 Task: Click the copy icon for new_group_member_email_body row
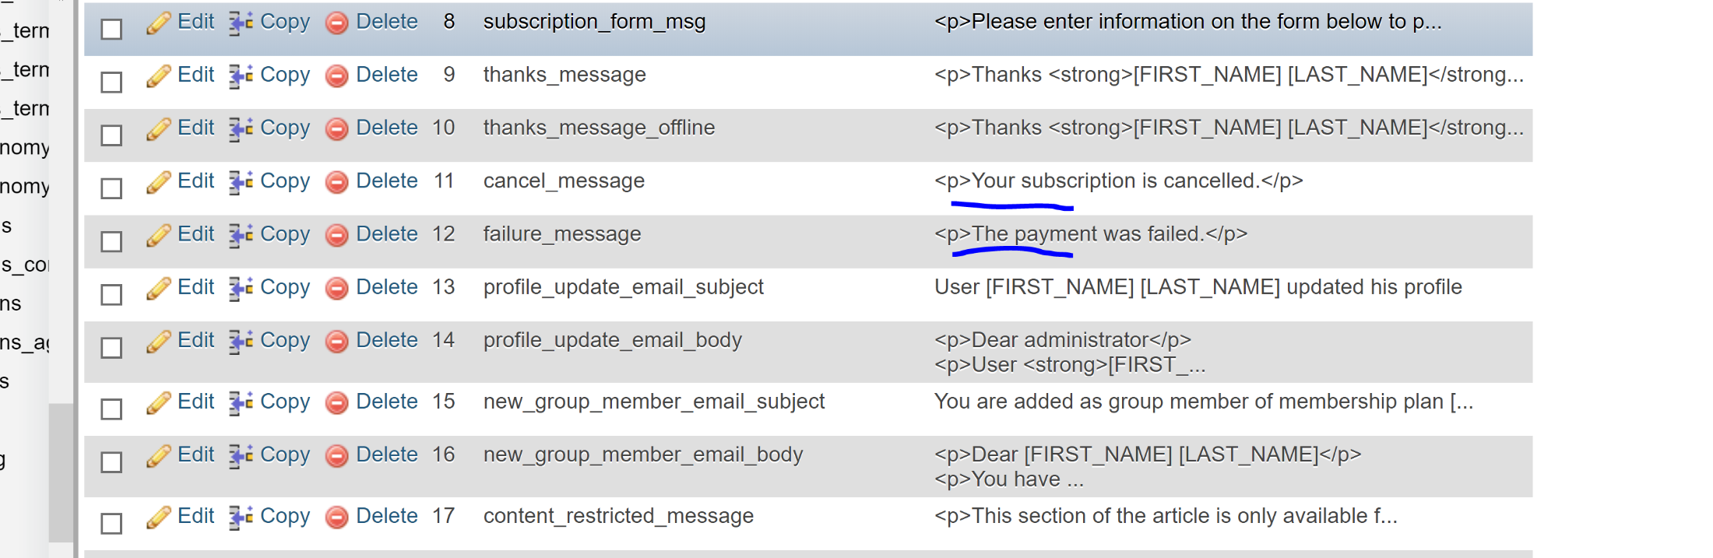point(241,455)
